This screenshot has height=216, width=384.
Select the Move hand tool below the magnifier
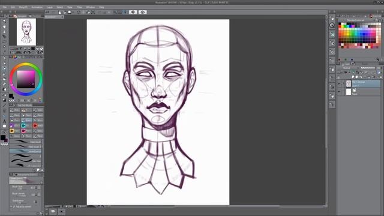pos(4,26)
